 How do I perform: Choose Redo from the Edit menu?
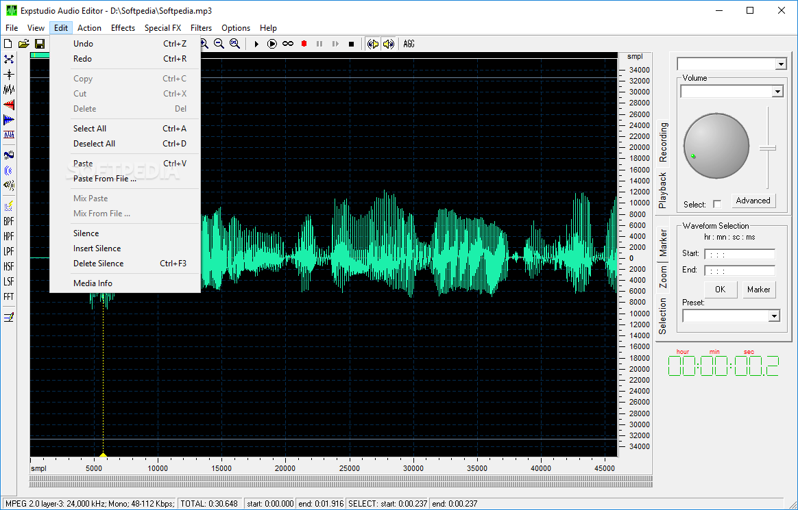[x=125, y=59]
